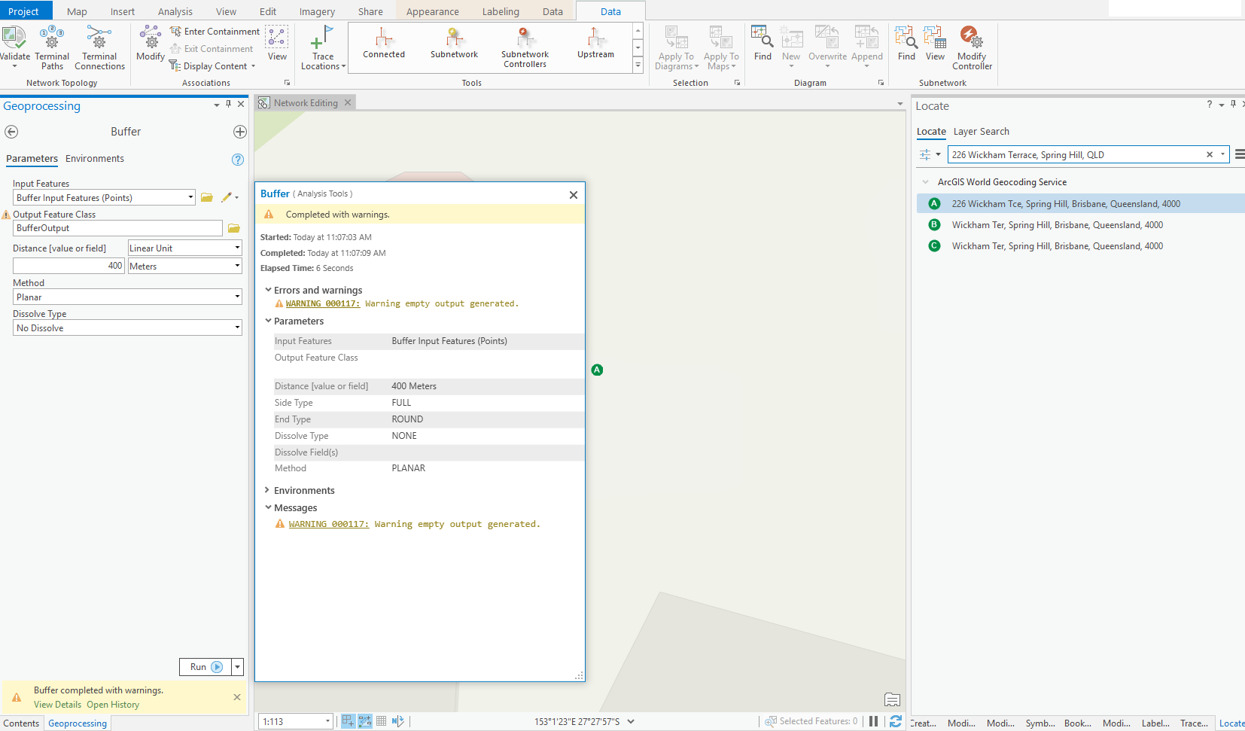Viewport: 1245px width, 731px height.
Task: Pause map drawing in status bar
Action: (873, 721)
